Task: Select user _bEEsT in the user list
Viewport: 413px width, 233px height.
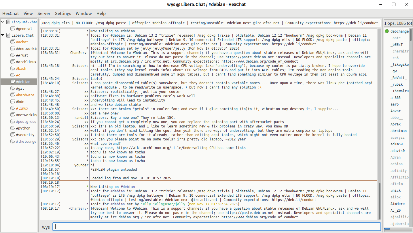Action: click(x=397, y=45)
